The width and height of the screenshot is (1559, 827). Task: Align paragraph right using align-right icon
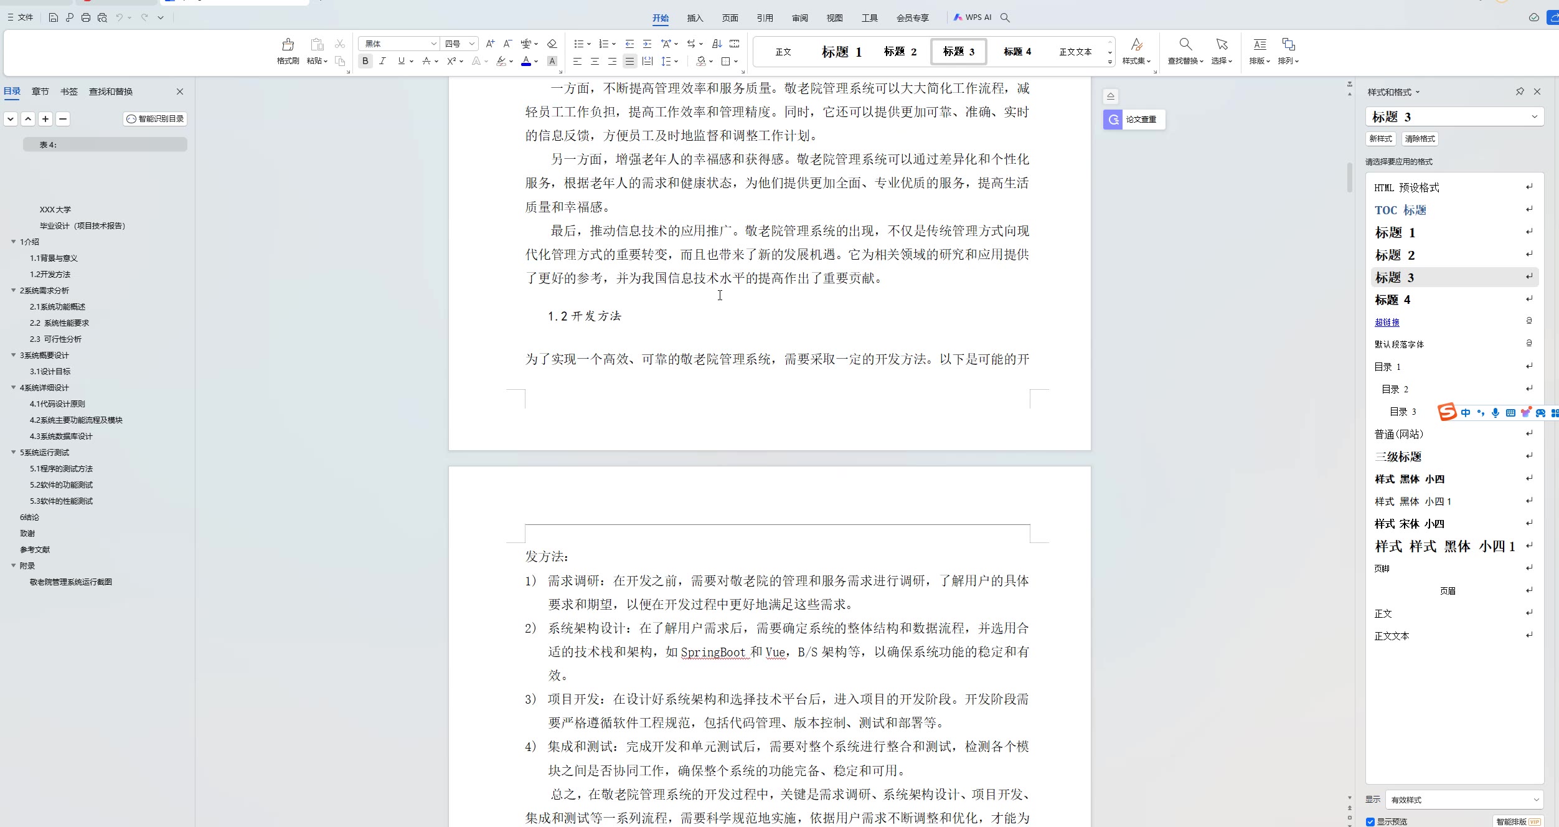612,61
